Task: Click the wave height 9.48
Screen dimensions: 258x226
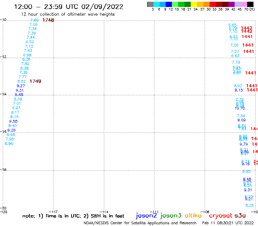Action: pyautogui.click(x=19, y=95)
